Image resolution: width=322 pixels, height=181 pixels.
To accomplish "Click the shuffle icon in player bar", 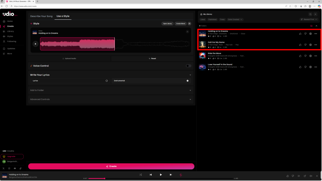I will (140, 175).
